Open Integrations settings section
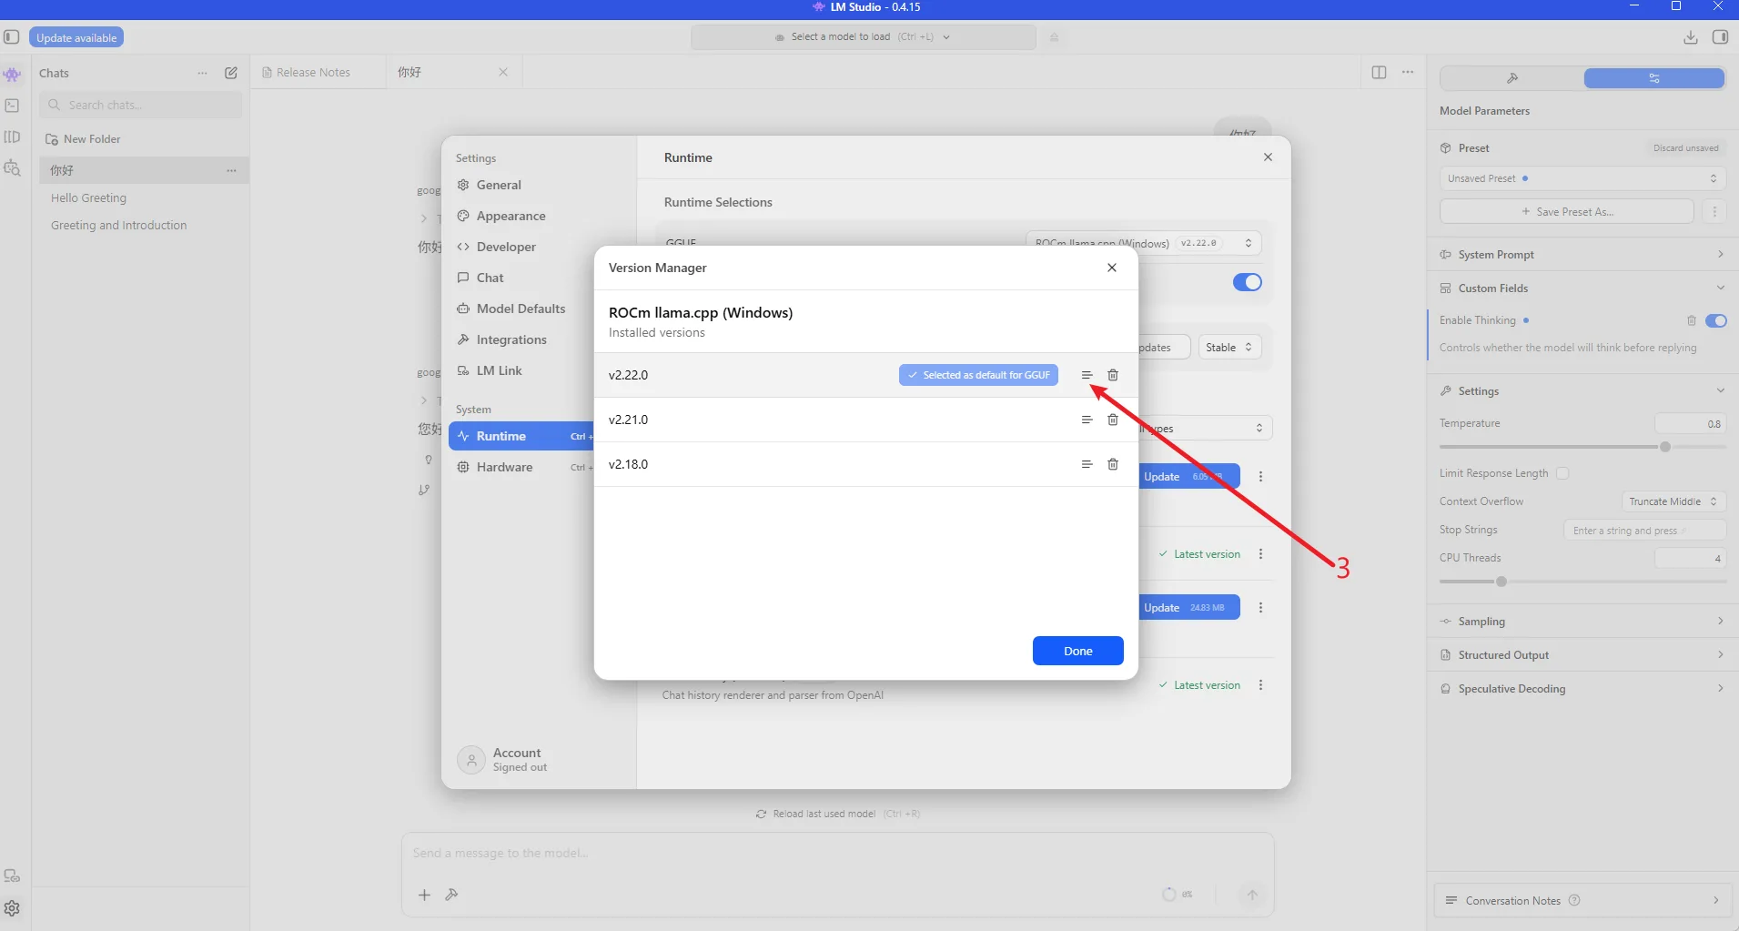 (x=521, y=339)
